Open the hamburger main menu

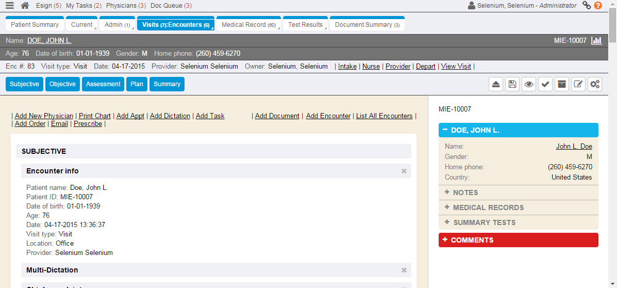pos(10,6)
